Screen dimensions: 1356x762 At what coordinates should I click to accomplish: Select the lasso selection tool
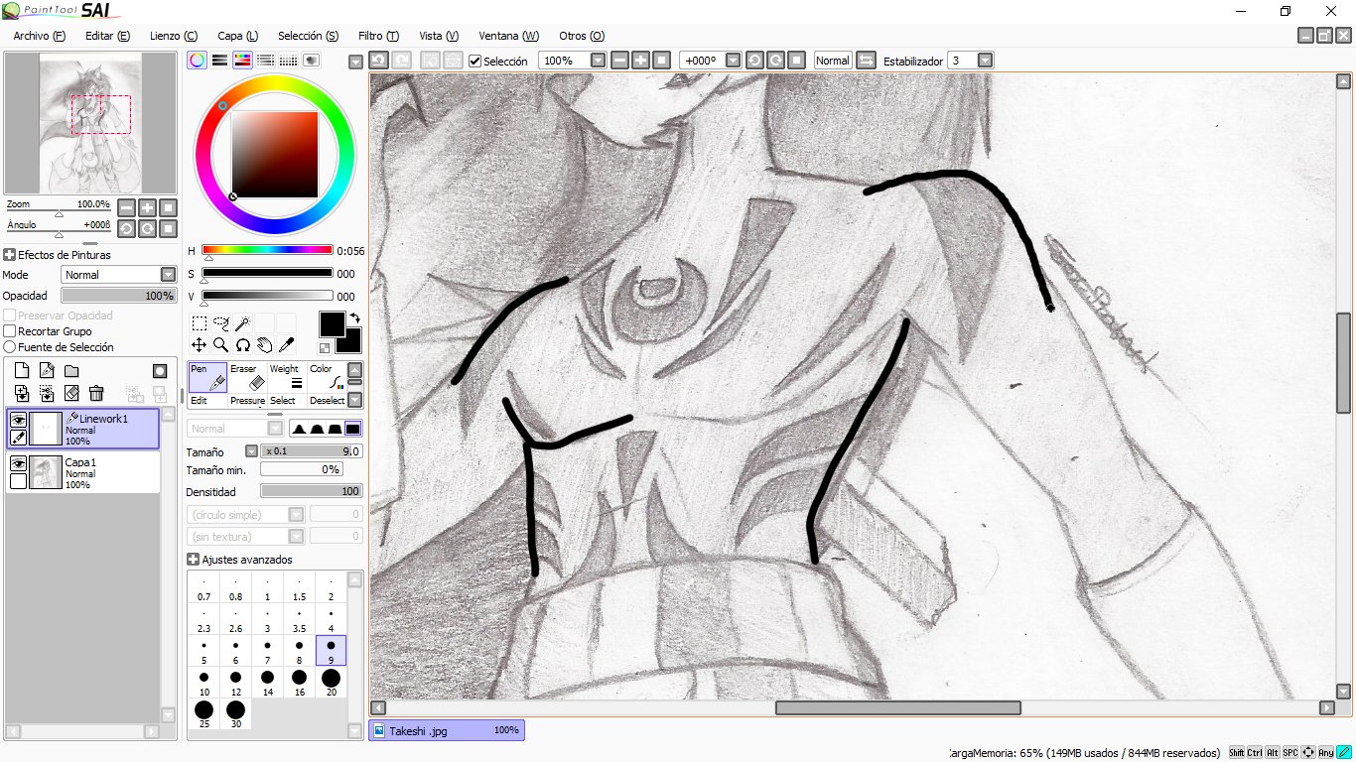pos(220,322)
